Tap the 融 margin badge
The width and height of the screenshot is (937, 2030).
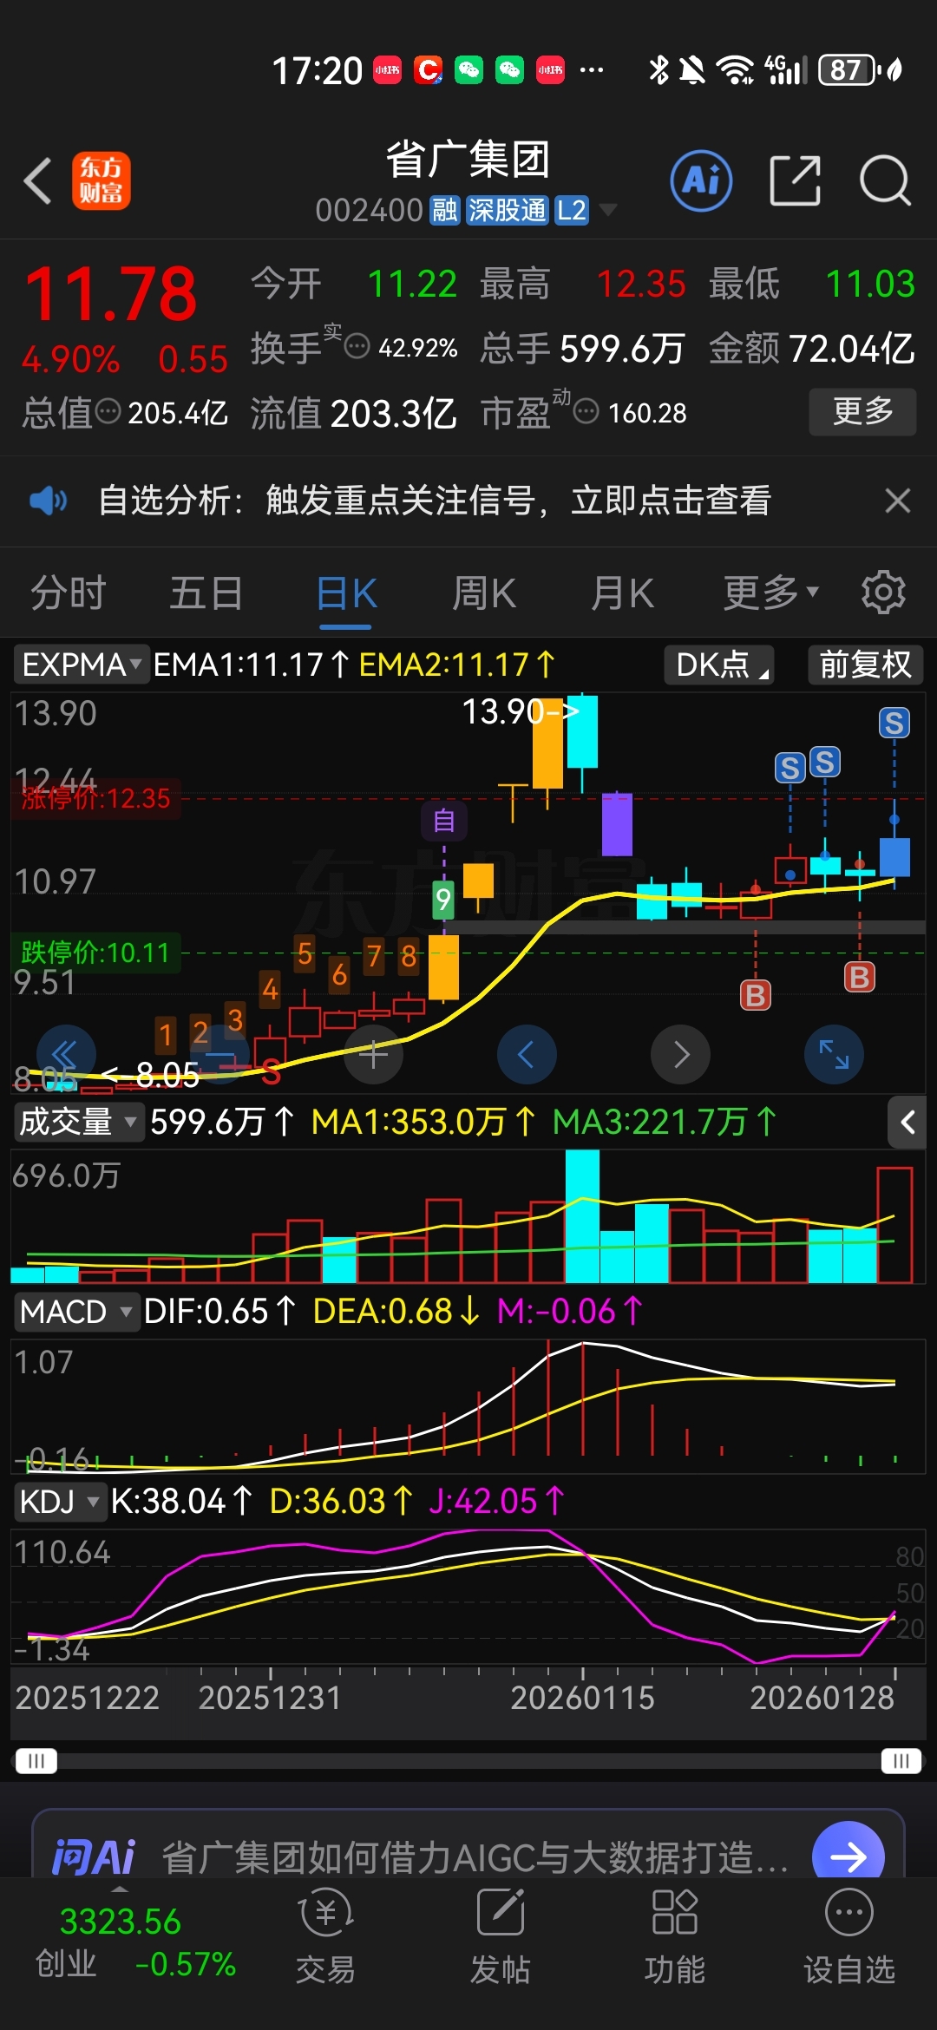[x=445, y=210]
